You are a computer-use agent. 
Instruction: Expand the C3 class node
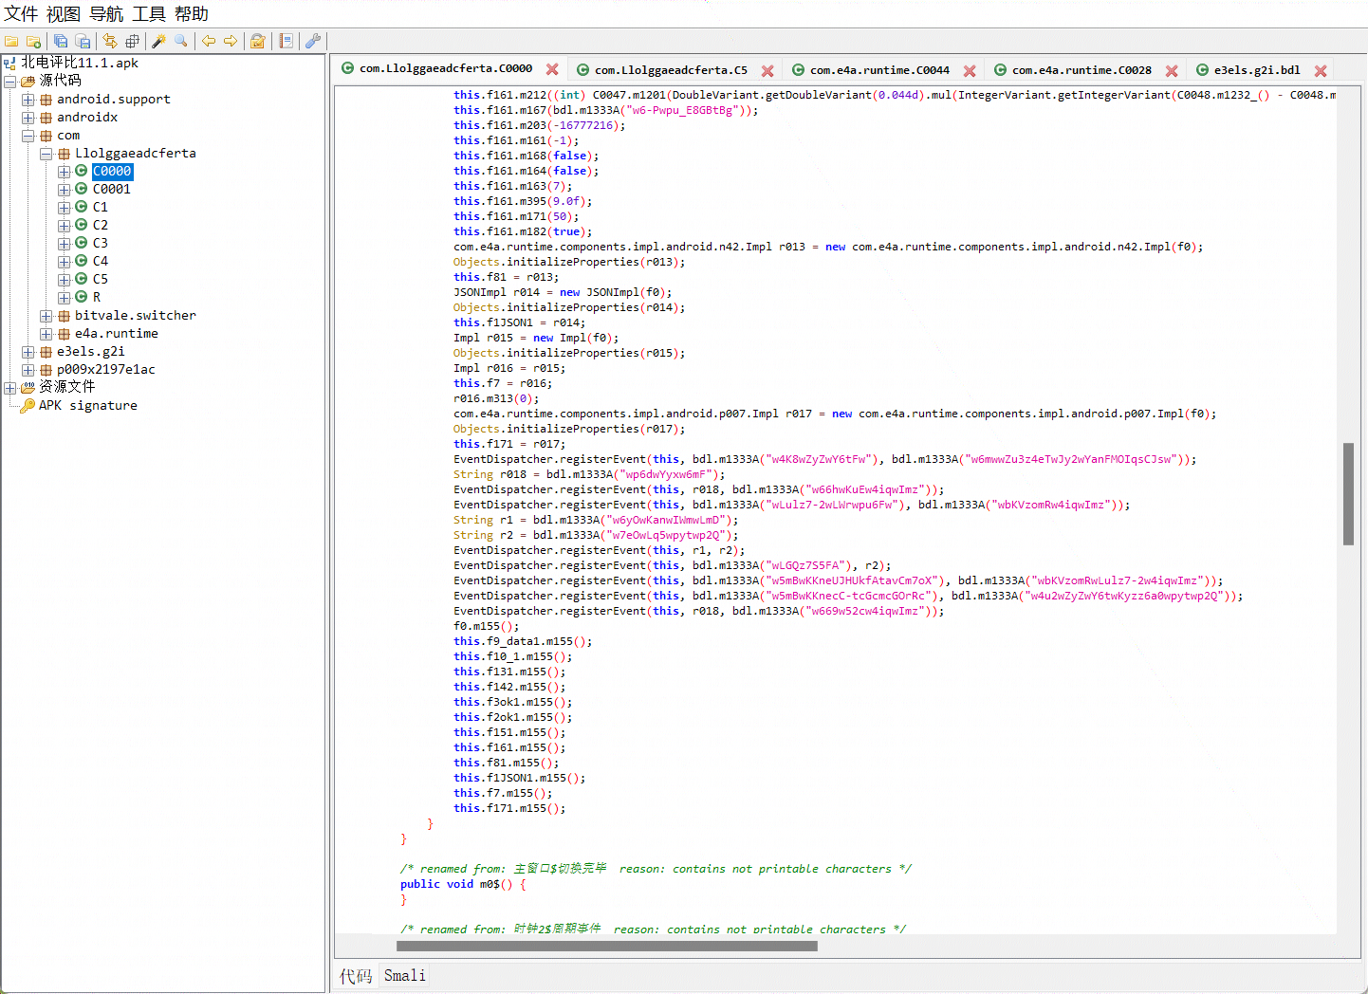coord(64,244)
